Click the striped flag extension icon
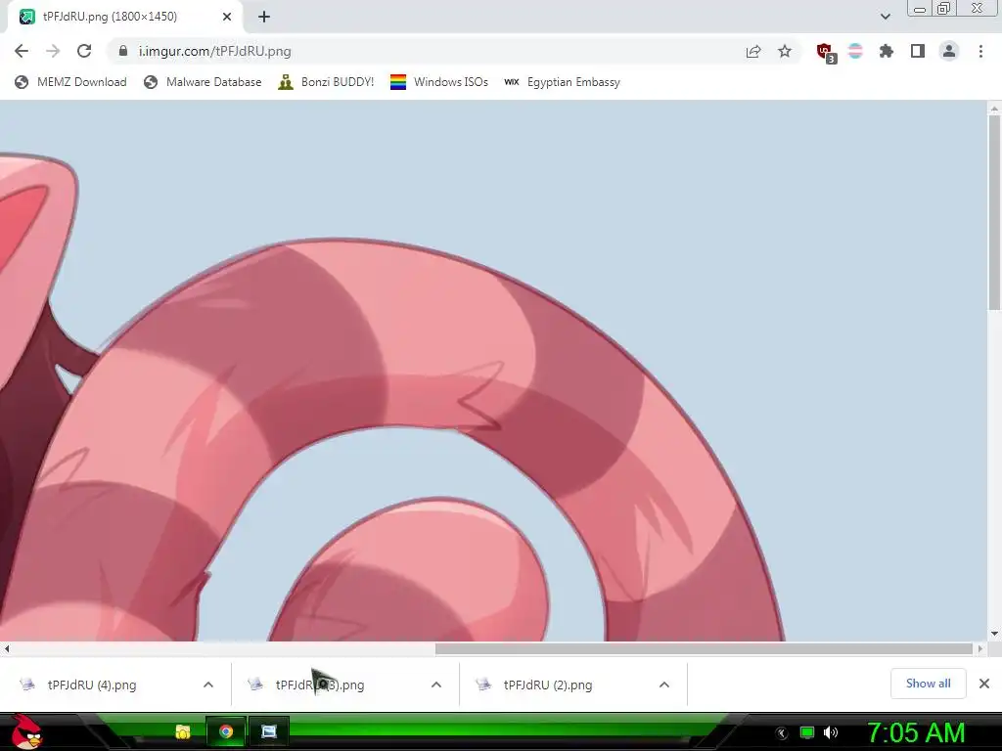This screenshot has height=751, width=1002. pos(855,51)
